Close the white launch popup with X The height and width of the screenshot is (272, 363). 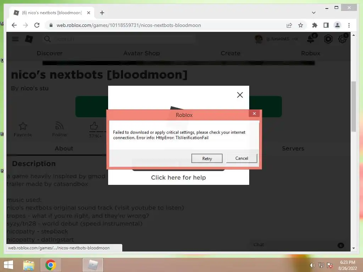(x=240, y=95)
